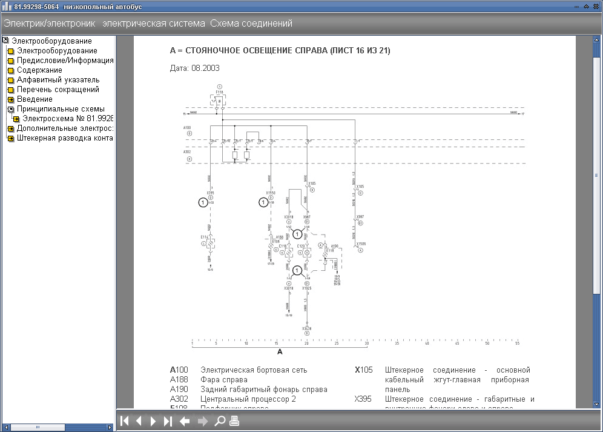Viewport: 603px width, 432px height.
Task: Click the document vertical scrollbar thumb
Action: coord(596,175)
